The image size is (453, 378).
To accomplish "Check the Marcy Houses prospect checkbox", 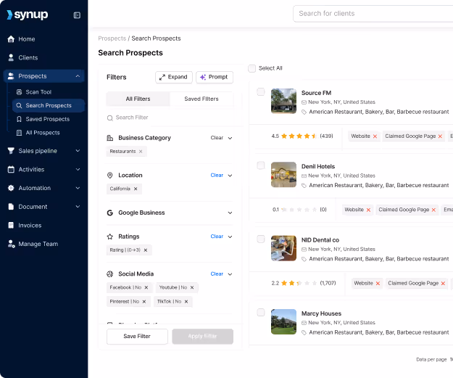I will (x=261, y=313).
